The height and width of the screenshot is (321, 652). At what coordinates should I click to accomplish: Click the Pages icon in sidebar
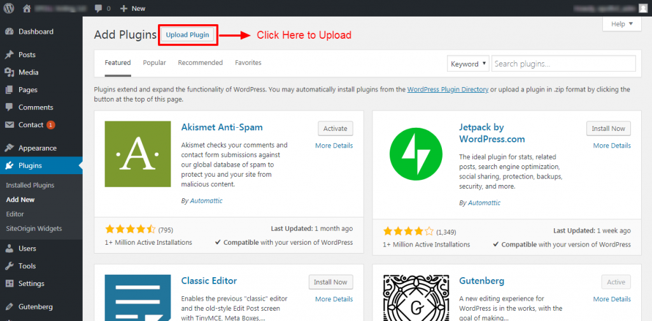[x=9, y=90]
